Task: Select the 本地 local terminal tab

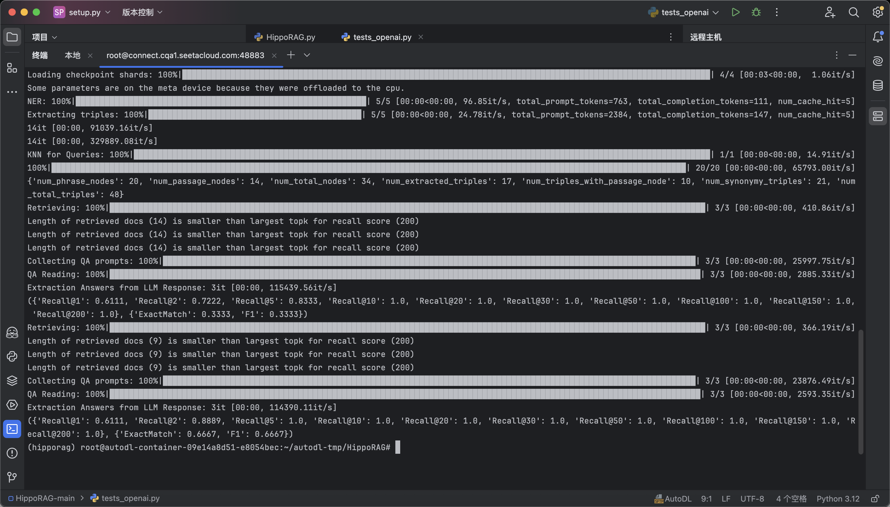Action: 72,55
